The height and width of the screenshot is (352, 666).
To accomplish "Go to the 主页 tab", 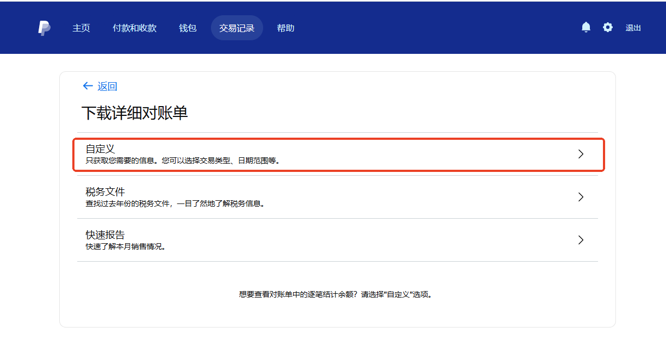I will click(81, 28).
